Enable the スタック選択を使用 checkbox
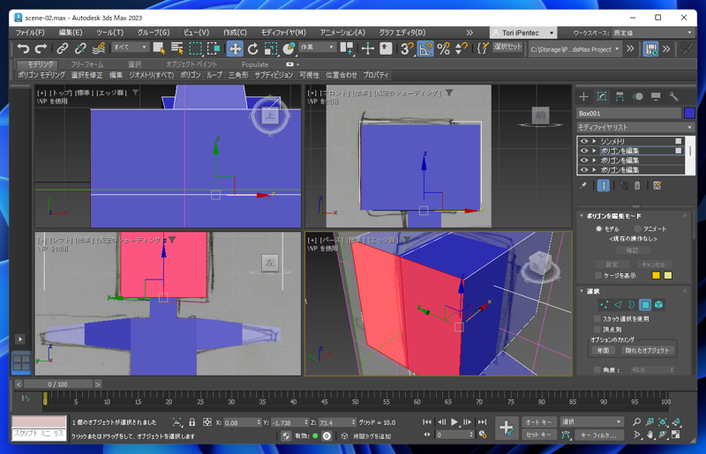The width and height of the screenshot is (706, 454). pyautogui.click(x=597, y=318)
